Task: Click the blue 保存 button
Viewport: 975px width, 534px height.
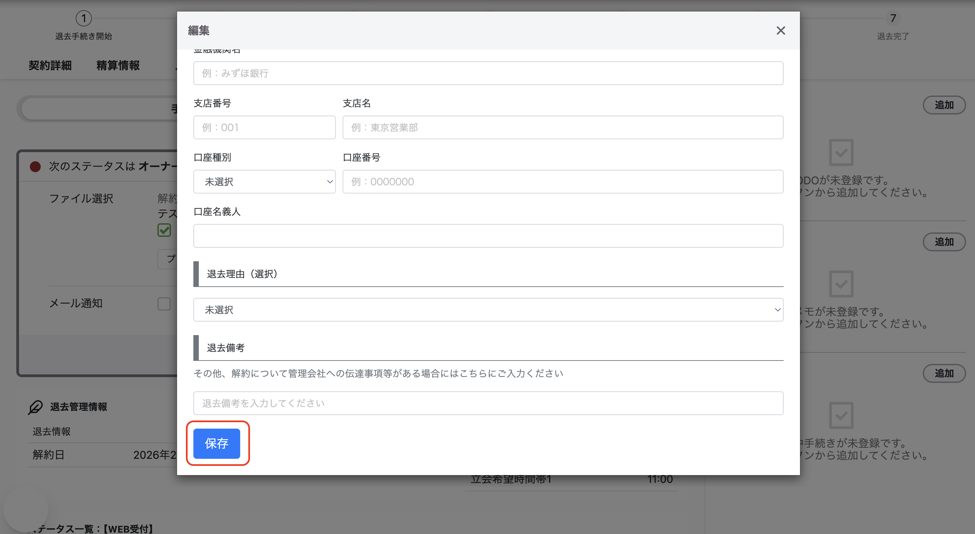Action: coord(216,443)
